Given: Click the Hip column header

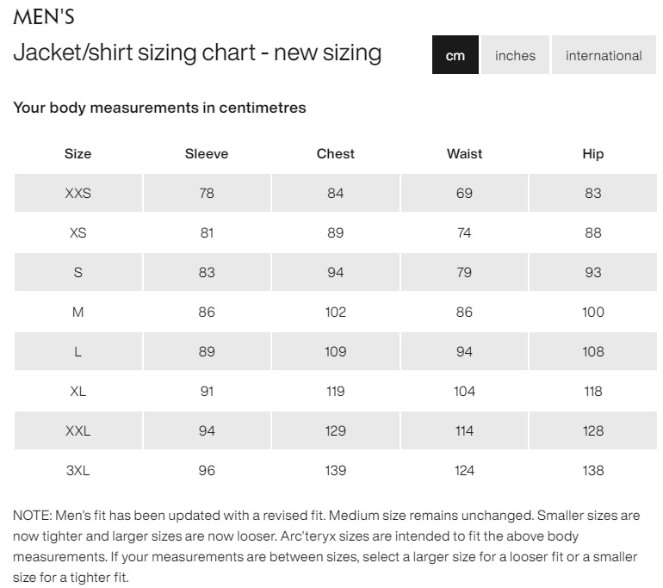Looking at the screenshot, I should click(593, 154).
